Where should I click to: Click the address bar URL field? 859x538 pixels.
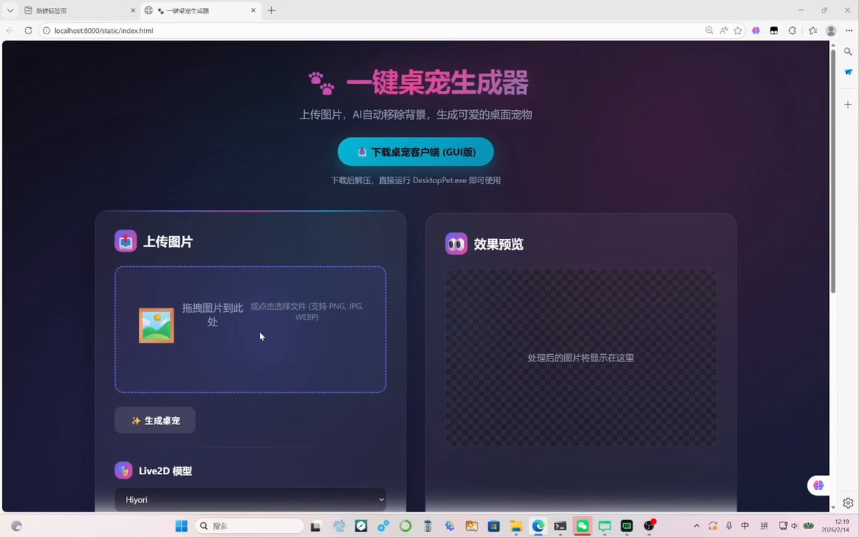coord(372,31)
